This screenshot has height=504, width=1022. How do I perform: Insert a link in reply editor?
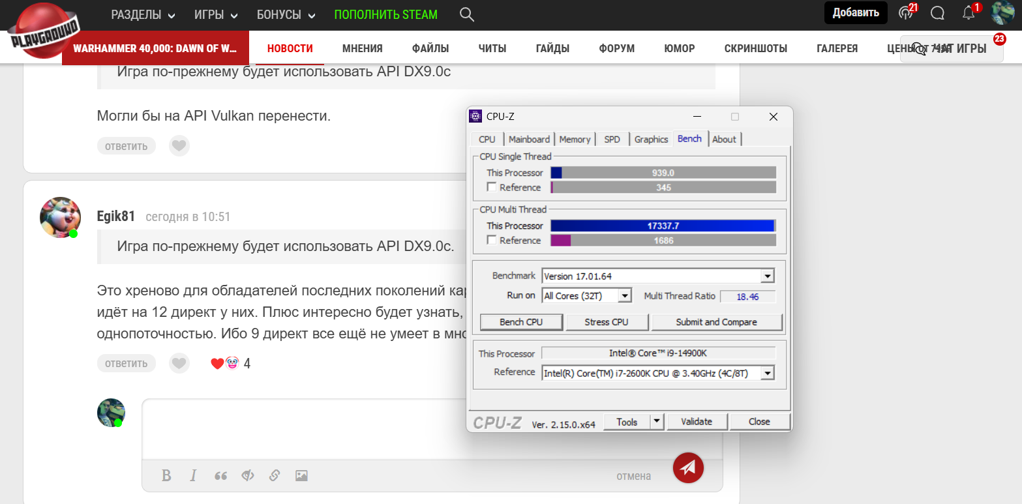point(275,475)
